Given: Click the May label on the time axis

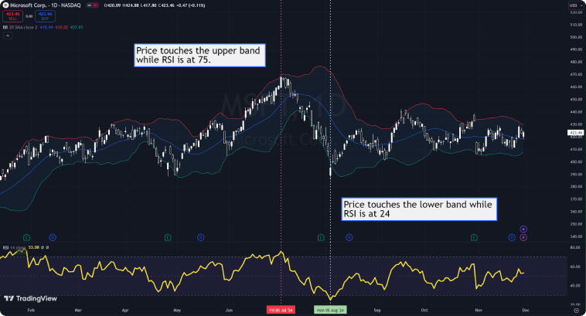Looking at the screenshot, I should [x=177, y=310].
